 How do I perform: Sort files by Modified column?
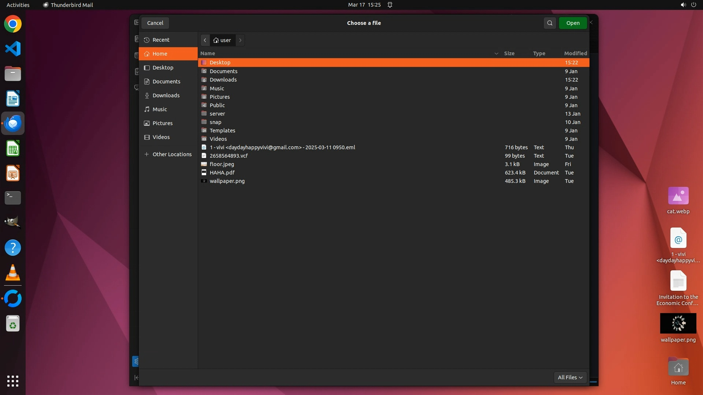pyautogui.click(x=575, y=53)
